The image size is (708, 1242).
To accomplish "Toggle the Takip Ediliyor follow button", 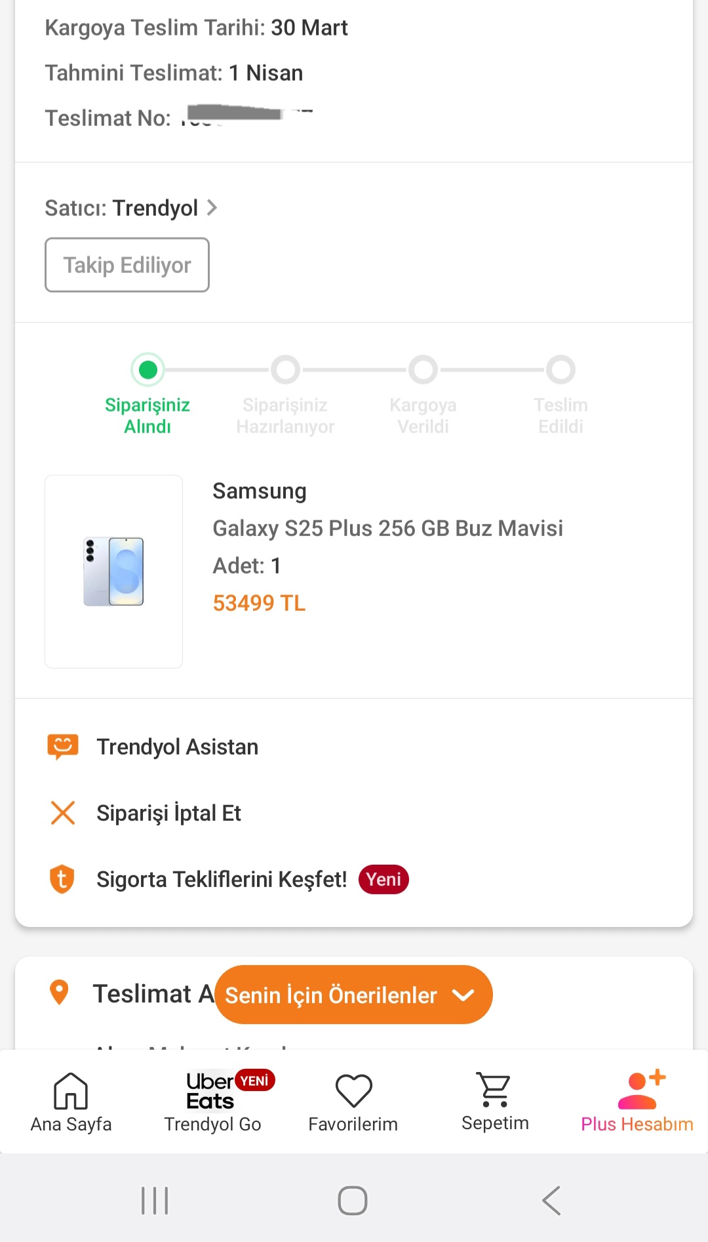I will point(127,265).
